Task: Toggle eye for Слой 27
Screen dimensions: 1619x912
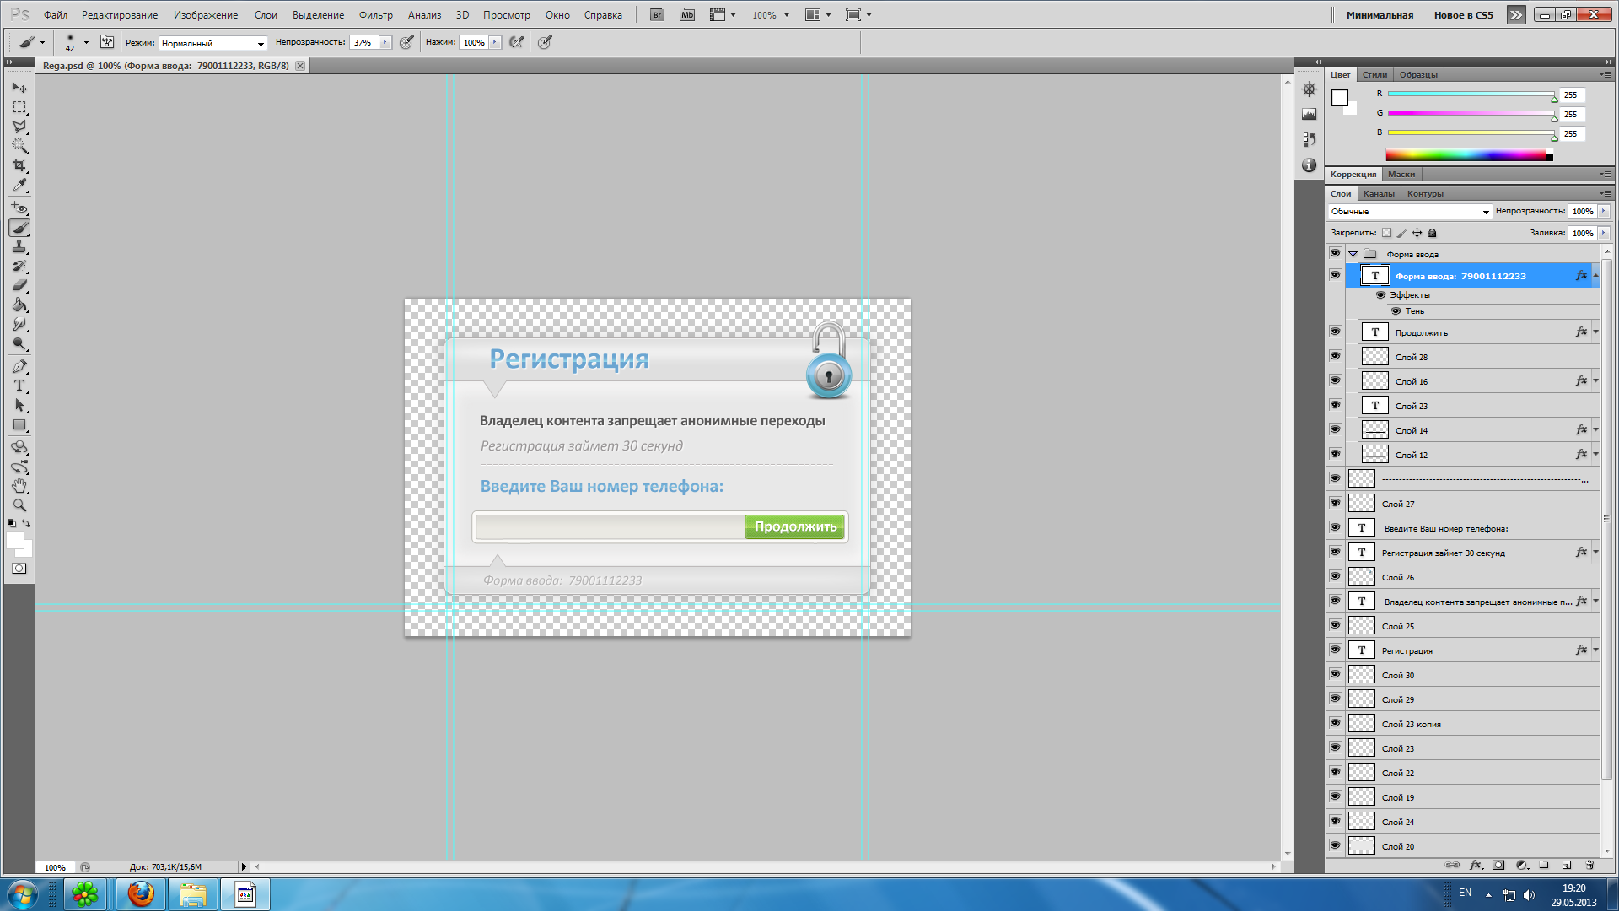Action: pos(1335,503)
